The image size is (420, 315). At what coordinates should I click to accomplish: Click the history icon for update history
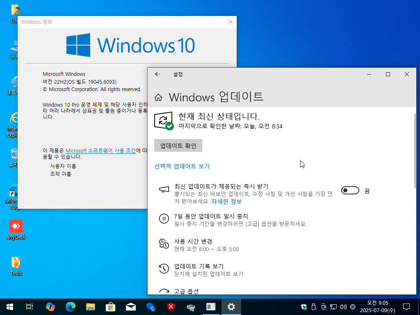[164, 269]
